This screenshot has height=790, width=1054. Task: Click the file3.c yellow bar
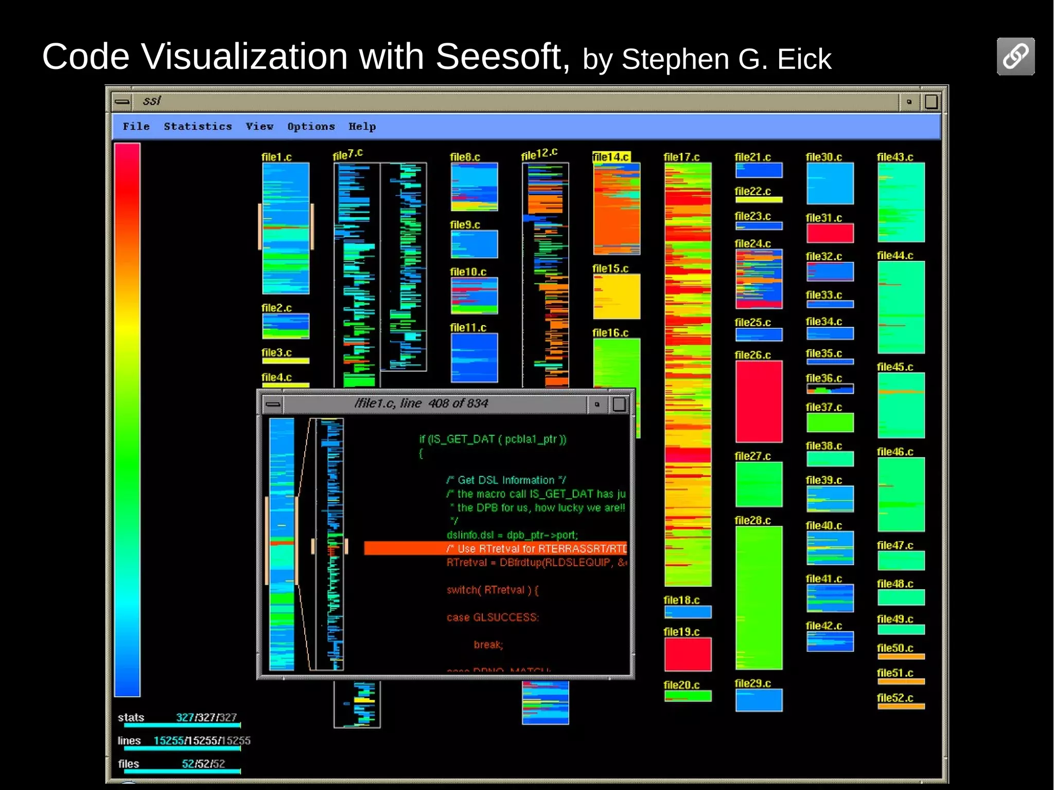tap(286, 361)
